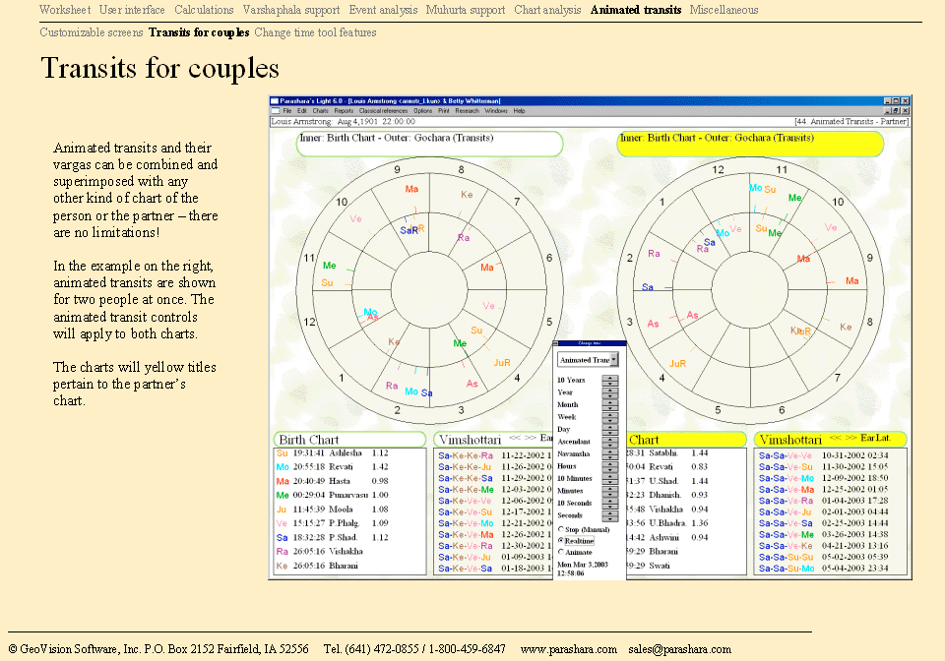Open the Miscellaneous section

(x=724, y=10)
